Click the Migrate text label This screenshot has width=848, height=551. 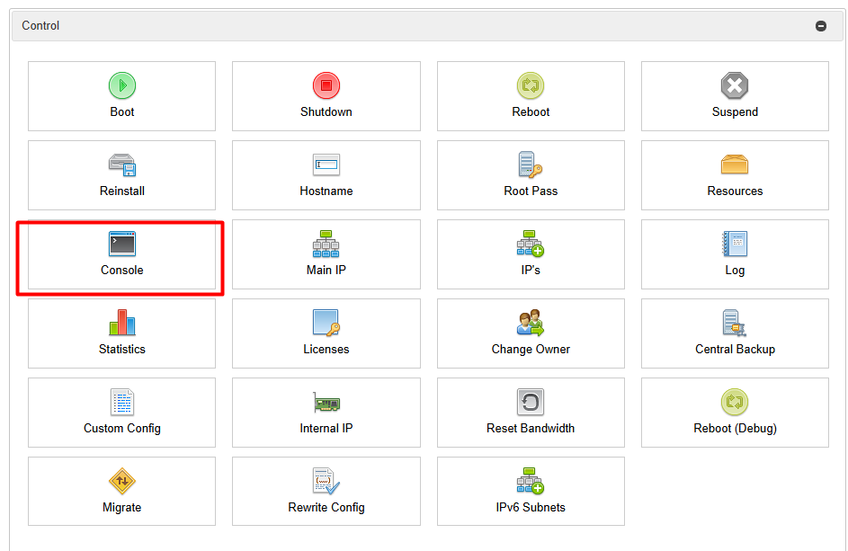click(x=122, y=507)
